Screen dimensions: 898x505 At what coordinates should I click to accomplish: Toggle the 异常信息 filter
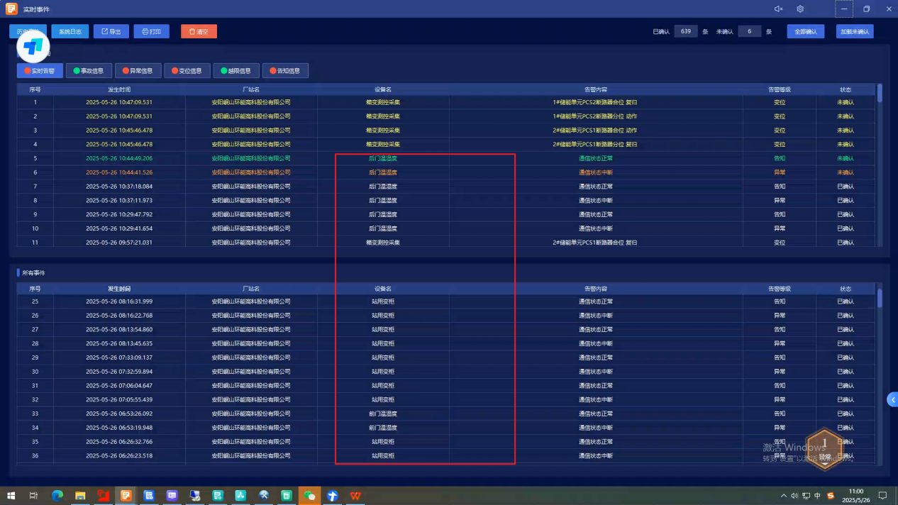pos(138,71)
